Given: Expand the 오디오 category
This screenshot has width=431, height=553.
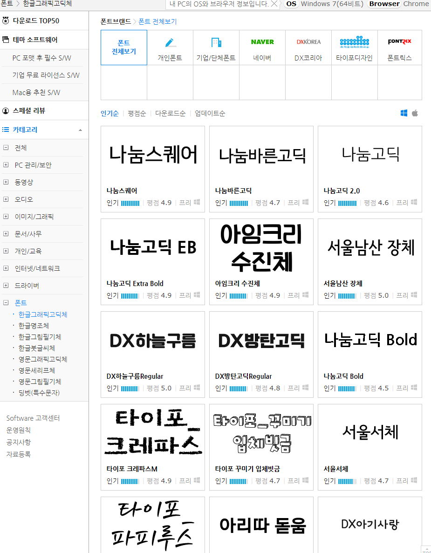Looking at the screenshot, I should tap(6, 199).
